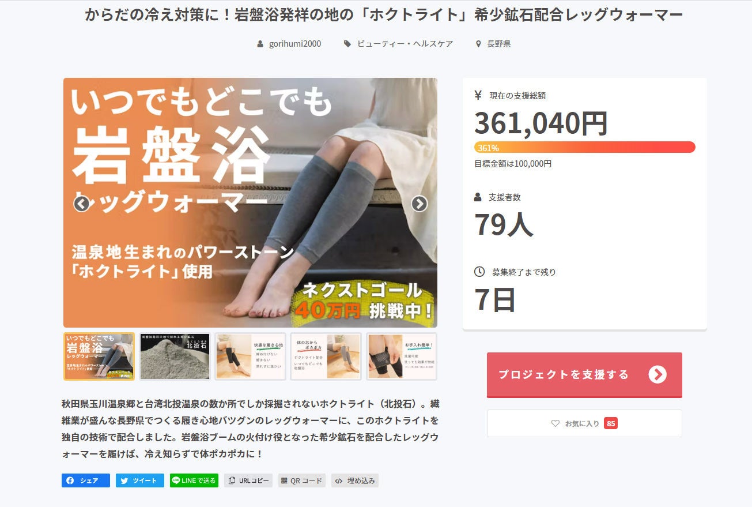752x507 pixels.
Task: Select the 北投石 powder thumbnail
Action: 175,356
